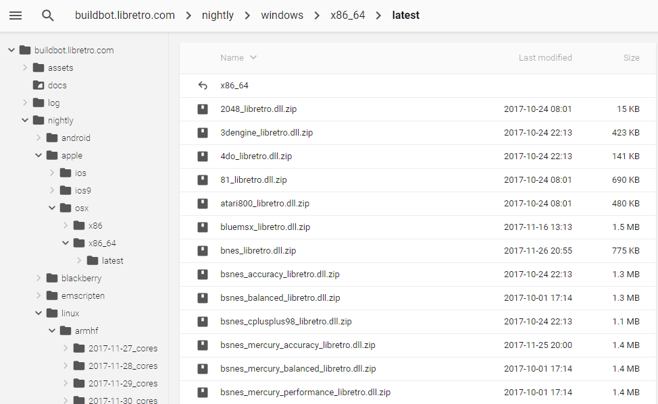The width and height of the screenshot is (658, 404).
Task: Sort by Size column header
Action: click(x=631, y=58)
